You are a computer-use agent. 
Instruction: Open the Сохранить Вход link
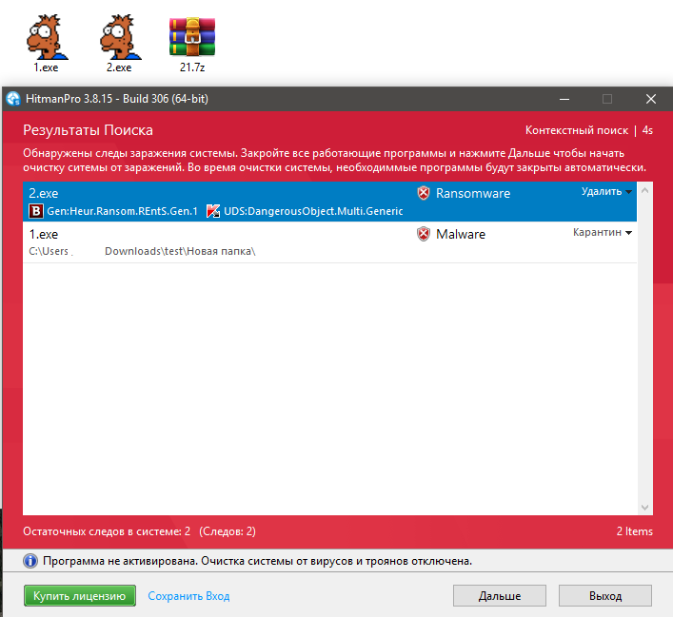(188, 596)
